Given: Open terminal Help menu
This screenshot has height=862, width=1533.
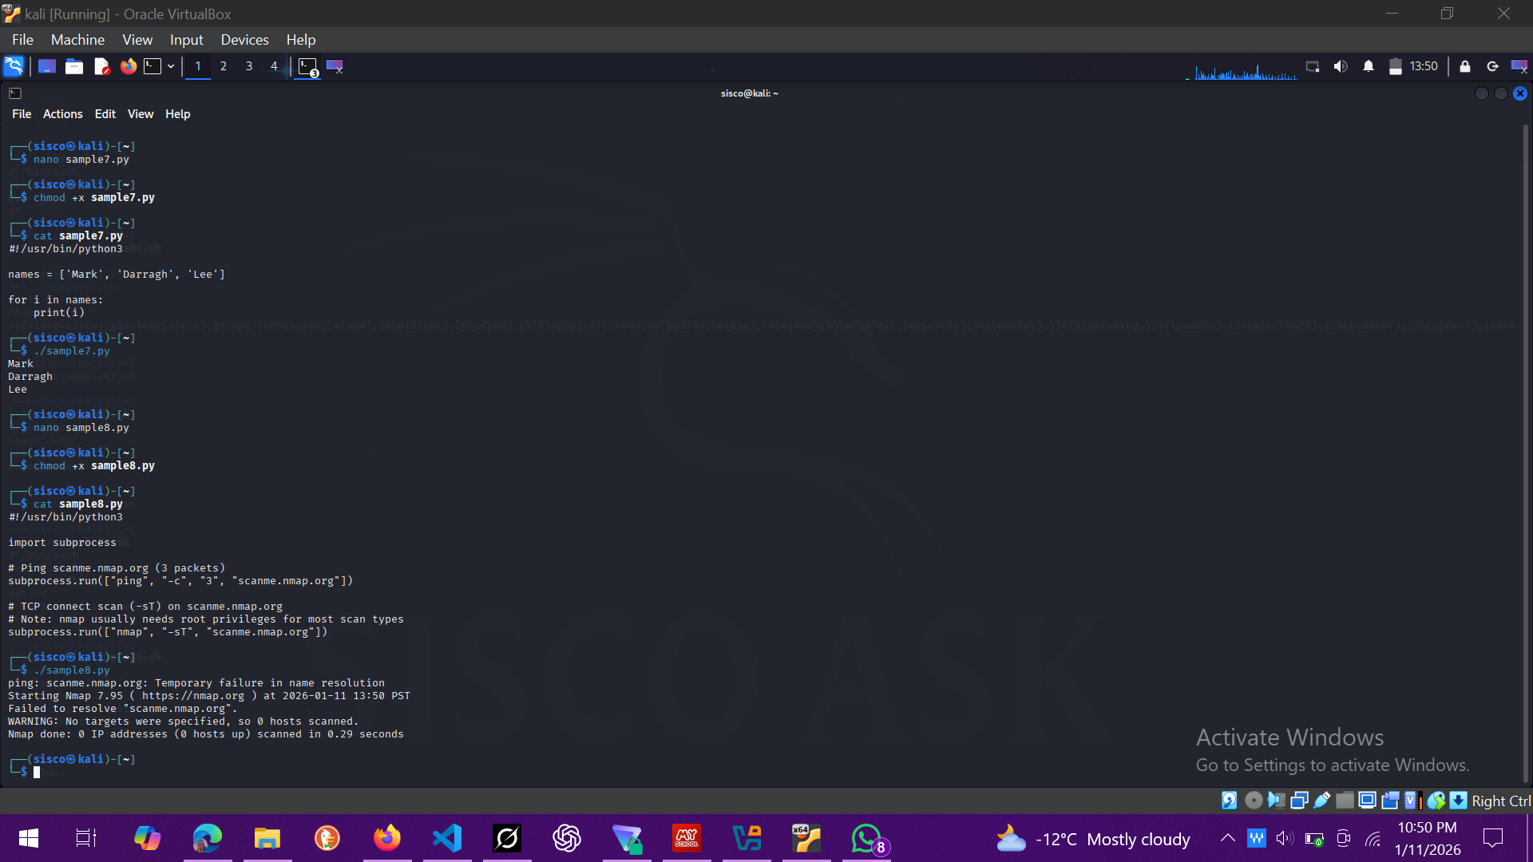Looking at the screenshot, I should pyautogui.click(x=177, y=114).
